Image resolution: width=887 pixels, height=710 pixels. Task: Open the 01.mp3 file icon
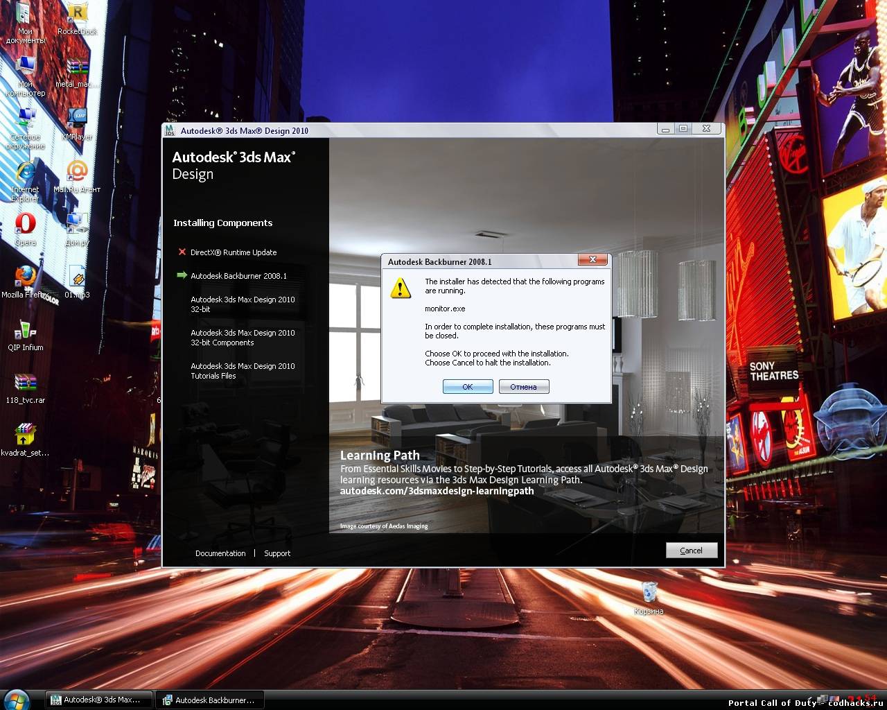pos(77,283)
